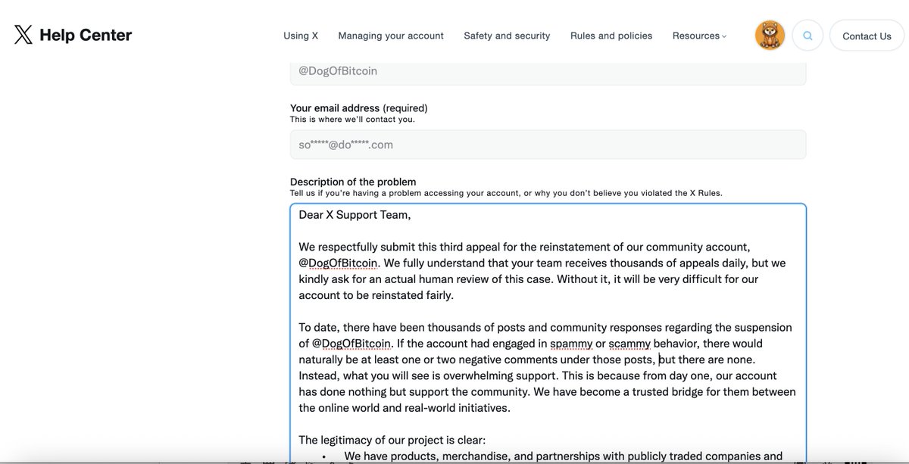Open Rules and policies menu
This screenshot has width=909, height=464.
[x=611, y=36]
